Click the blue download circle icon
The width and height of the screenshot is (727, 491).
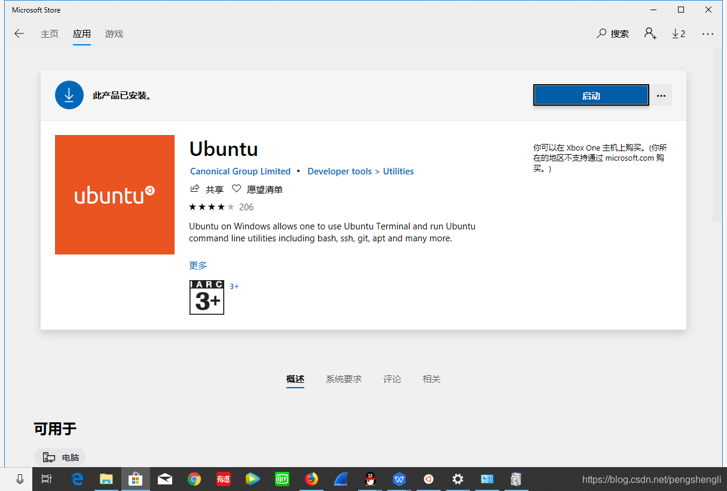(x=69, y=95)
